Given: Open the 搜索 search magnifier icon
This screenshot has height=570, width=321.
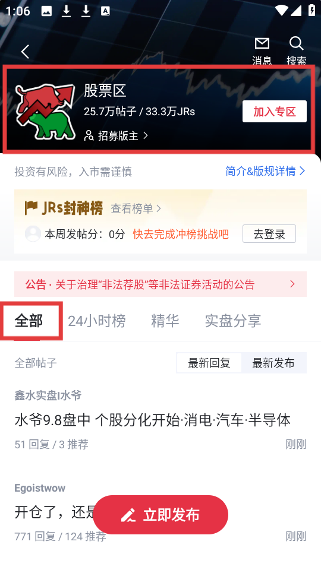Looking at the screenshot, I should [296, 43].
